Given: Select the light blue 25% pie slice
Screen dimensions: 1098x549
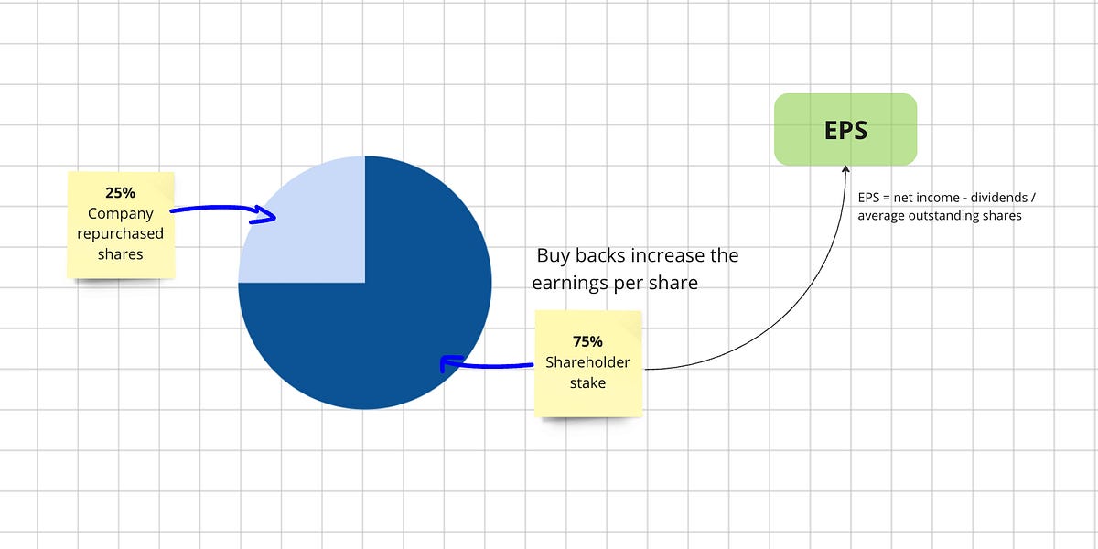Looking at the screenshot, I should (x=302, y=220).
